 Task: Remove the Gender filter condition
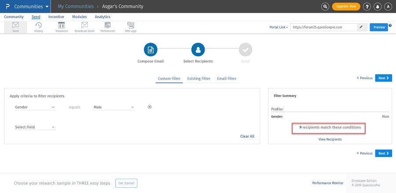(150, 107)
